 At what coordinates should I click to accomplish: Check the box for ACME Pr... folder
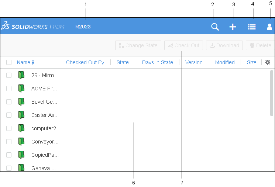point(9,89)
